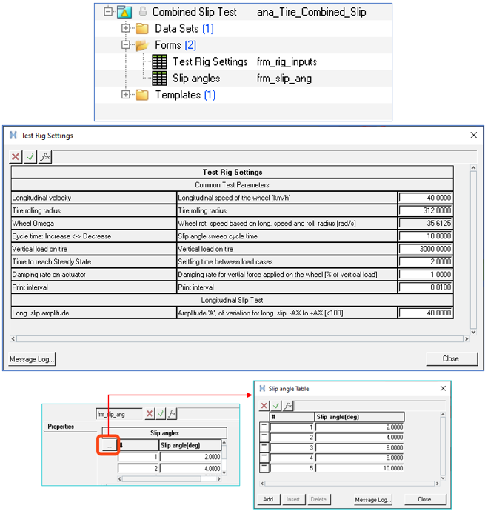Select row 4 handle in Slip angle Table
This screenshot has height=511, width=485.
[x=264, y=458]
